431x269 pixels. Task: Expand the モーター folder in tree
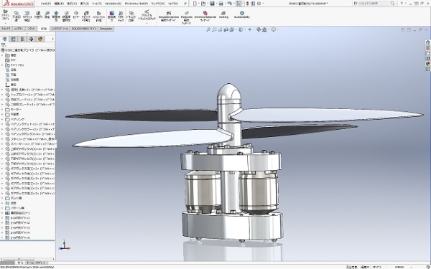(2, 110)
